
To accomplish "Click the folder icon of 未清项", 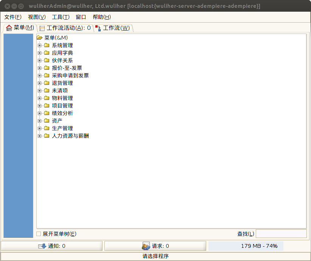I will [x=47, y=91].
